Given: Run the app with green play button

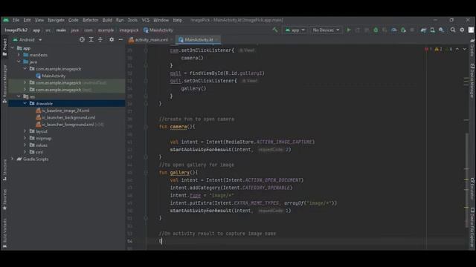Looking at the screenshot, I should coord(349,30).
